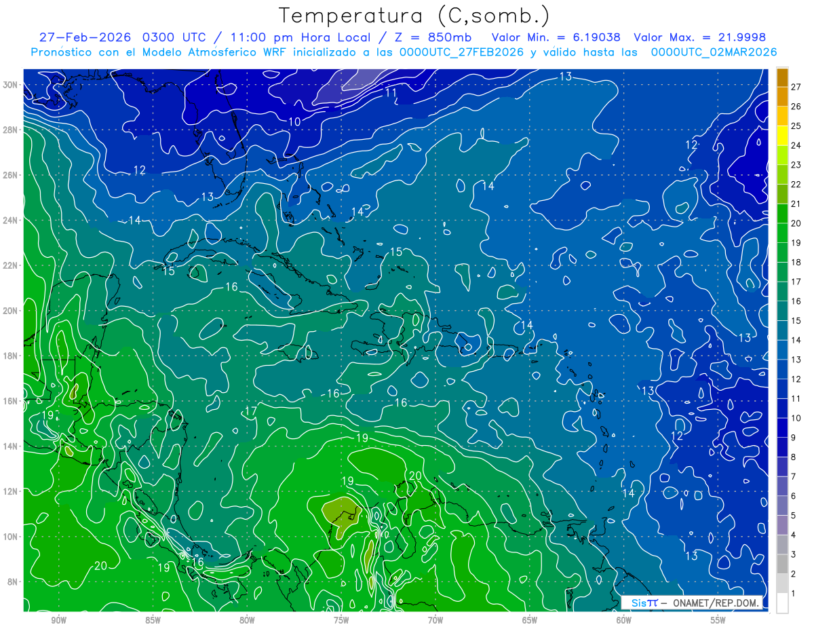Click the 55W longitude axis label
This screenshot has width=814, height=629.
tap(718, 620)
